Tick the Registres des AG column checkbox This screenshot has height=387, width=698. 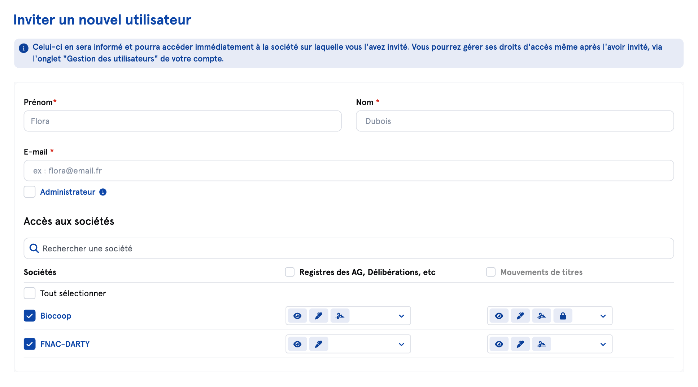point(290,272)
